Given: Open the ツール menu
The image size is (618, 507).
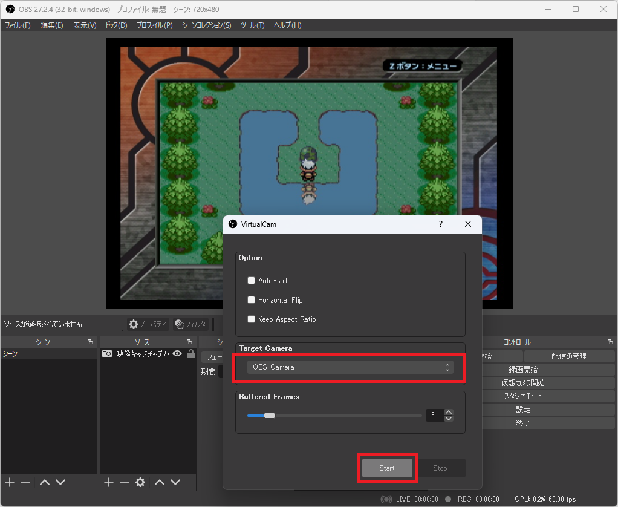Looking at the screenshot, I should (253, 25).
